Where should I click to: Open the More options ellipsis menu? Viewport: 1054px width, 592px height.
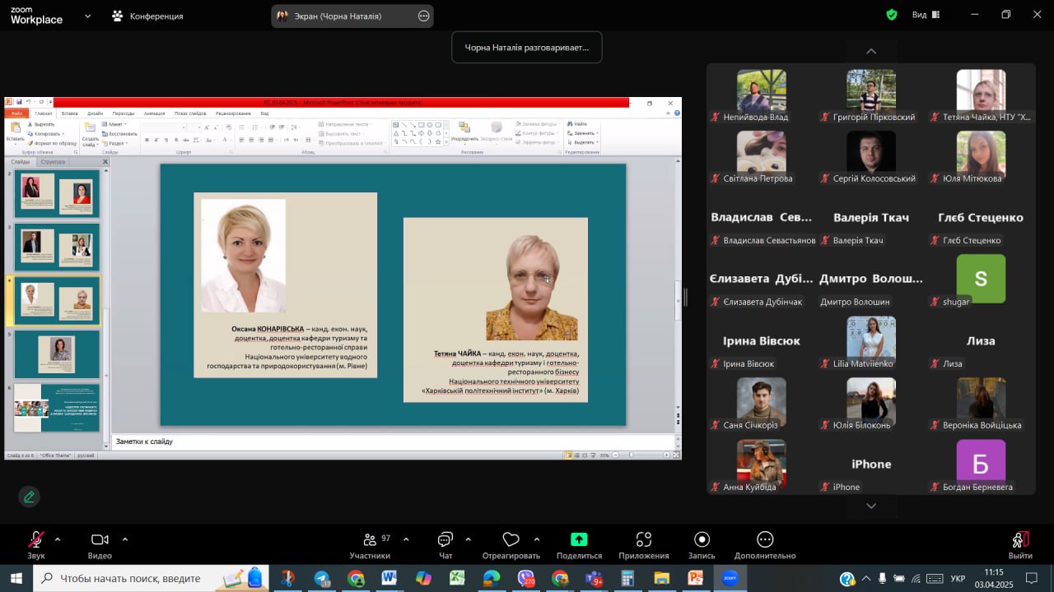(765, 539)
